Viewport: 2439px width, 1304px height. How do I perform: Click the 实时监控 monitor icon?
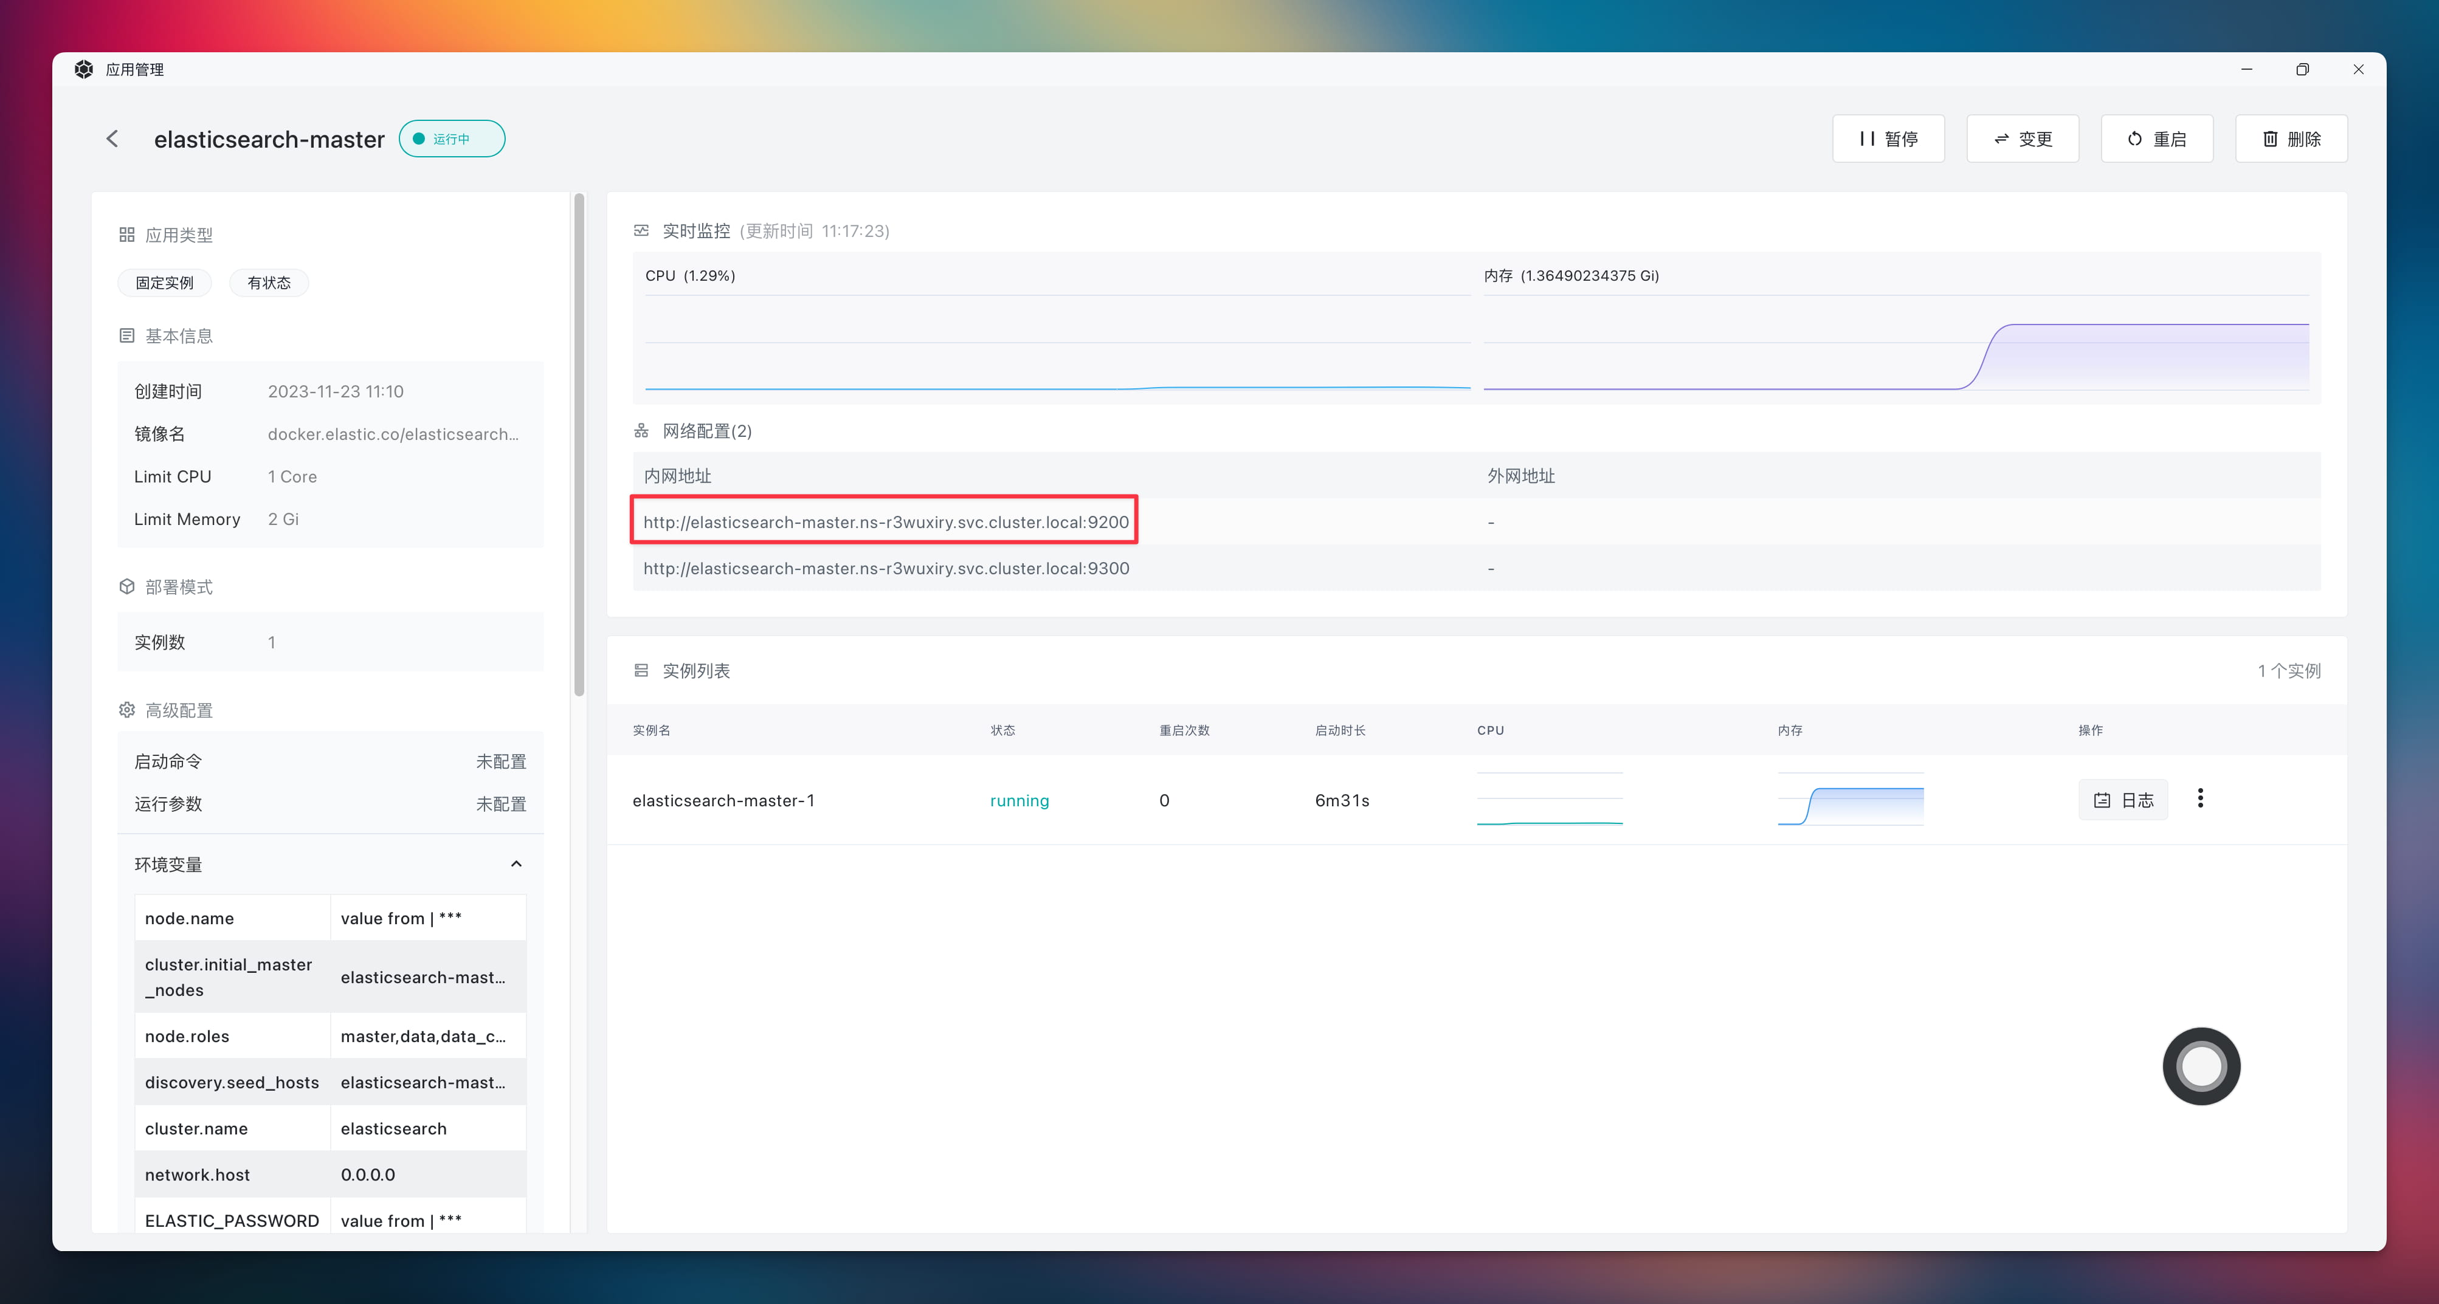[x=641, y=231]
